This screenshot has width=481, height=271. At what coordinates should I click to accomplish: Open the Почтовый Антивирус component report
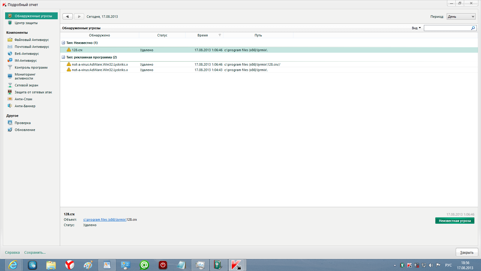32,47
